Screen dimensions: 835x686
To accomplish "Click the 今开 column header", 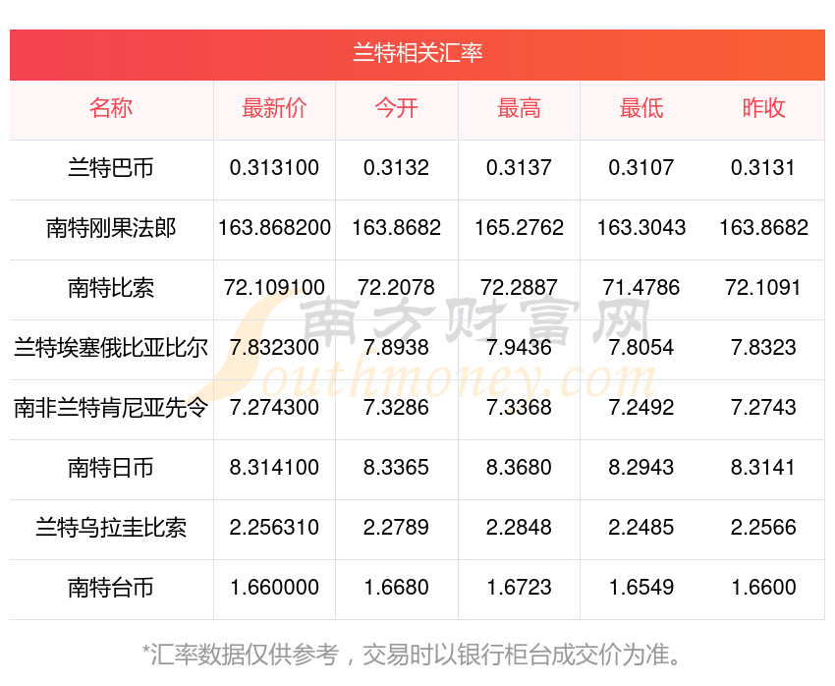I will (396, 108).
